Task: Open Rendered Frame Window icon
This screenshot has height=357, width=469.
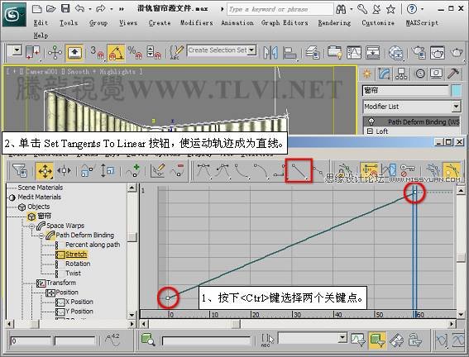Action: tap(438, 53)
